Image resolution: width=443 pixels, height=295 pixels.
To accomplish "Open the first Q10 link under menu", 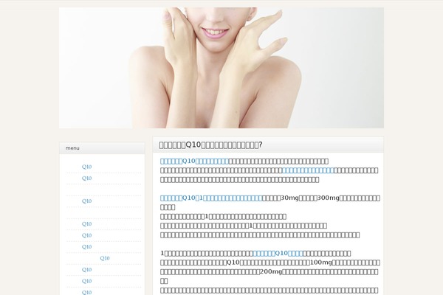I will 86,167.
